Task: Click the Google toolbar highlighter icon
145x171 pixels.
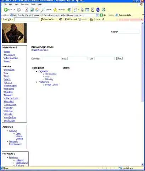Action: pos(103,19)
